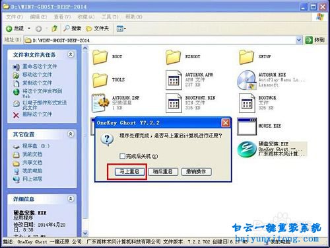Click the move file task icon
Screen dimensions: 330x248
[16, 75]
